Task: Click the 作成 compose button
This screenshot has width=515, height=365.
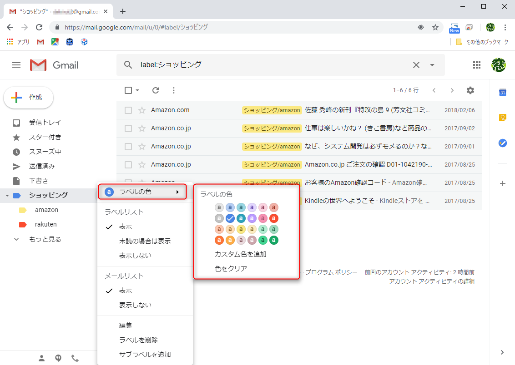Action: [x=28, y=97]
